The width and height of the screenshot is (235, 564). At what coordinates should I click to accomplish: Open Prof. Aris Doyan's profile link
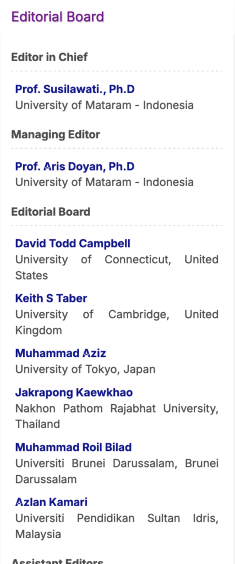[75, 166]
